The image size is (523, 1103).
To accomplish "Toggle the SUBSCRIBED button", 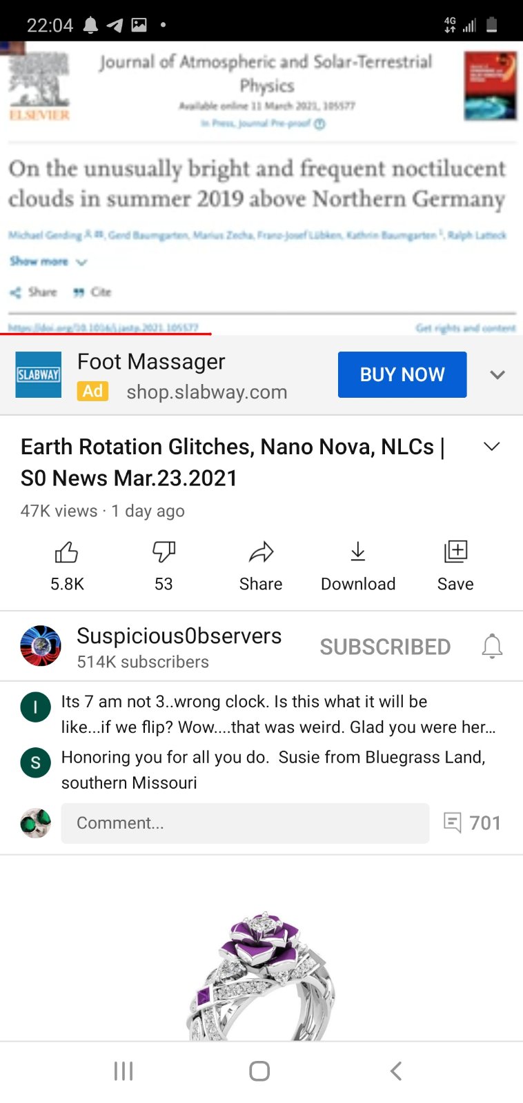I will tap(385, 647).
